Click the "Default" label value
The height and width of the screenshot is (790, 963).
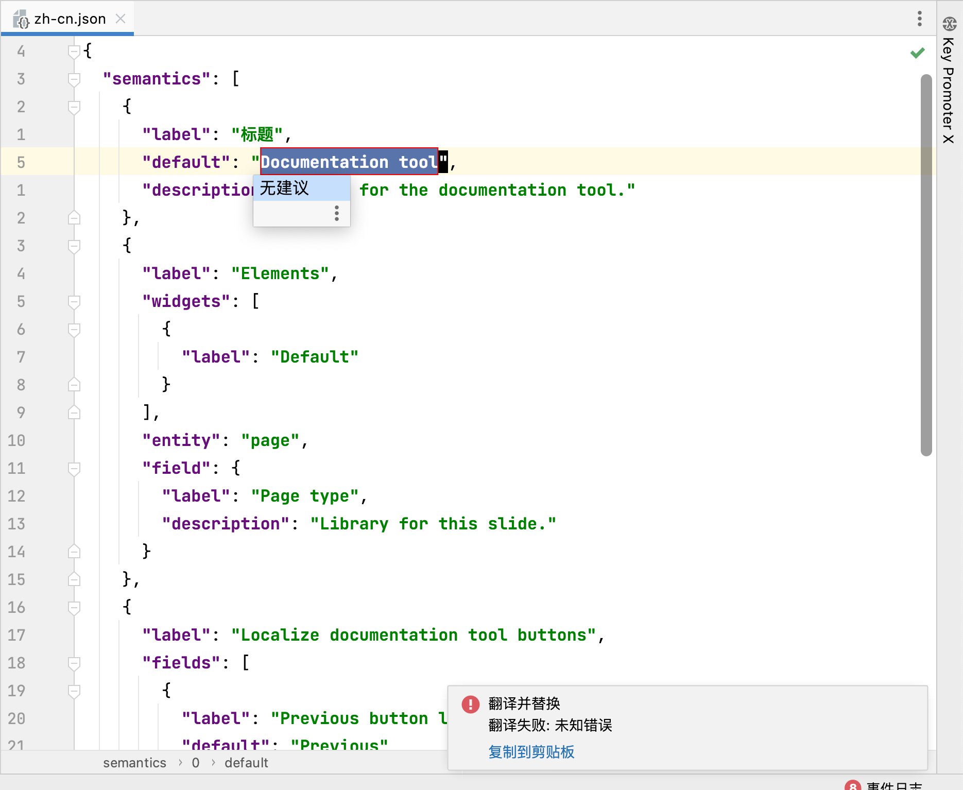[x=315, y=357]
